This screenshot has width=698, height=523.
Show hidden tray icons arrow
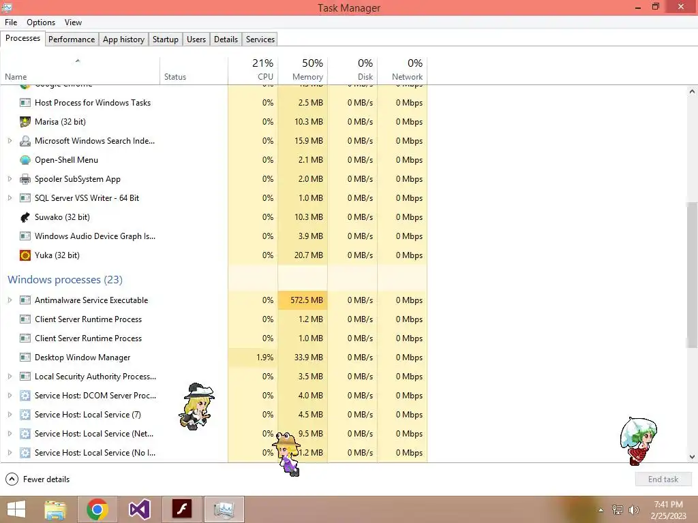[601, 510]
